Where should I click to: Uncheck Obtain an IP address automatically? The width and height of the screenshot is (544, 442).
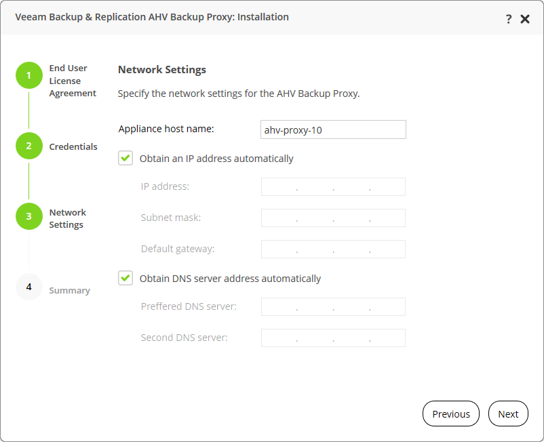tap(125, 158)
